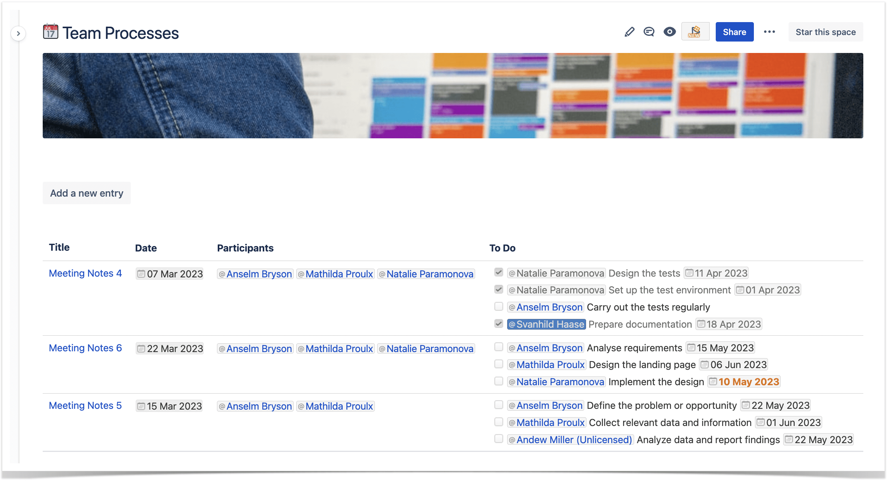Click the To Do column header
Screen dimensions: 890x482
502,248
